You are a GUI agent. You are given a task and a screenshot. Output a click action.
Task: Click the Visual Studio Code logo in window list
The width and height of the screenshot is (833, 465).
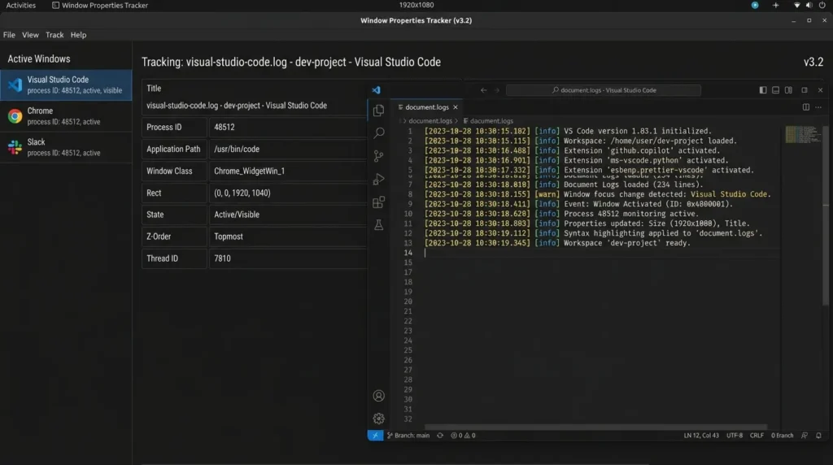(15, 85)
